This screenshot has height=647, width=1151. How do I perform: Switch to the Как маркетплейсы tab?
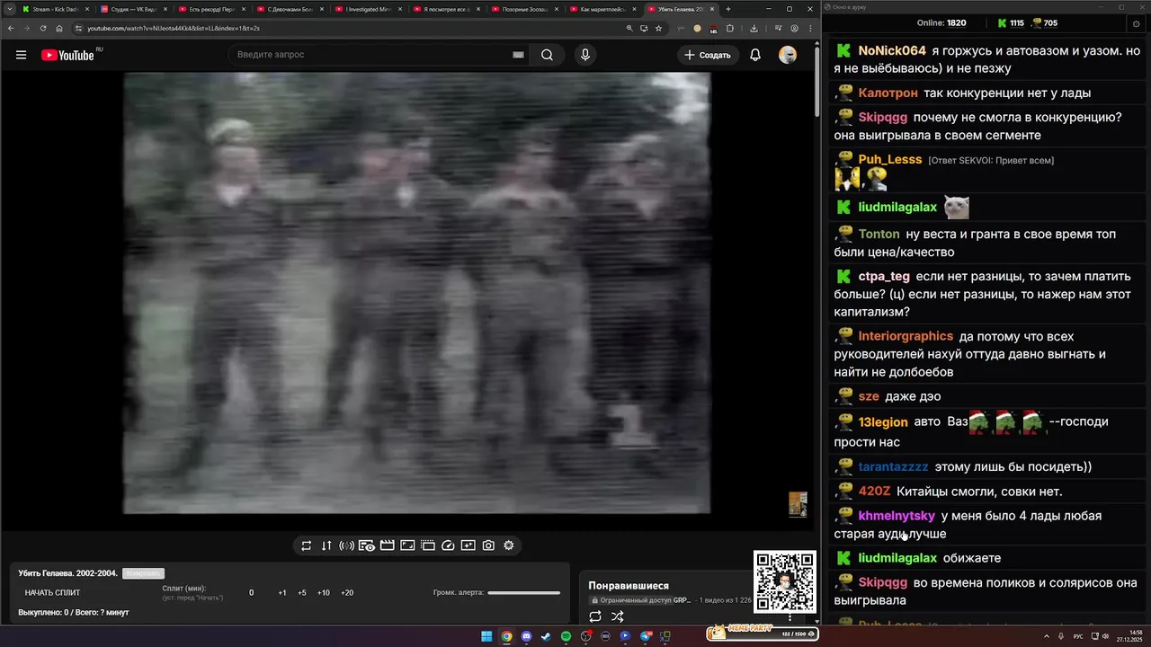point(602,9)
